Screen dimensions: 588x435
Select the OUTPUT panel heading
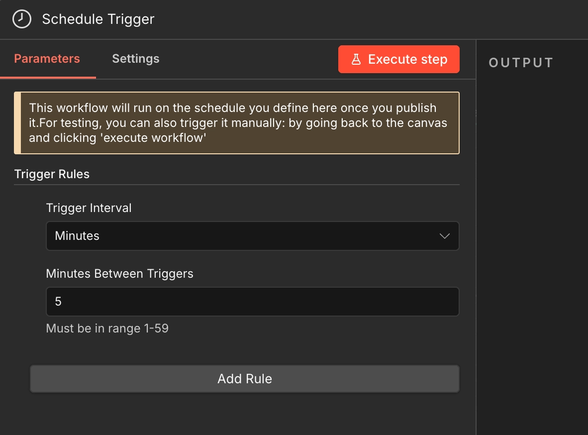pos(521,63)
